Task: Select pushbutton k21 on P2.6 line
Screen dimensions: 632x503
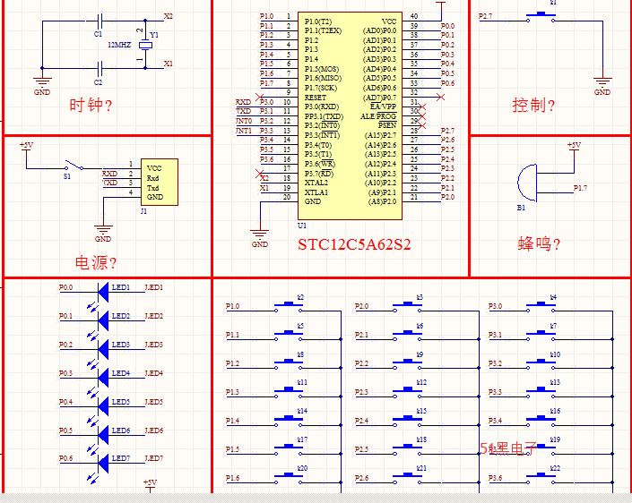Action: 408,478
